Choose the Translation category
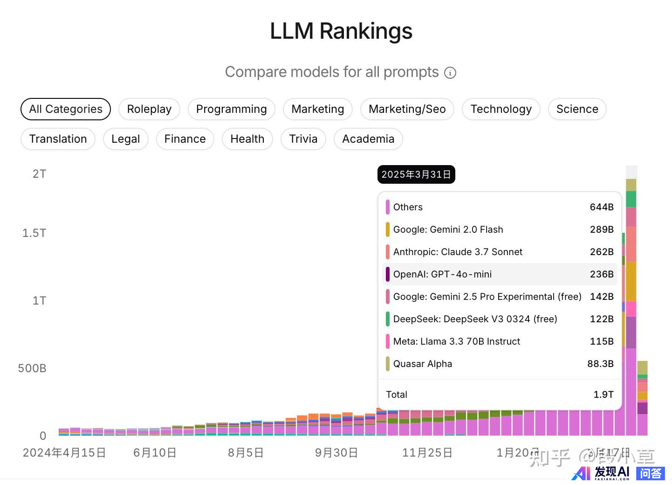Viewport: 672px width, 485px height. (x=58, y=139)
